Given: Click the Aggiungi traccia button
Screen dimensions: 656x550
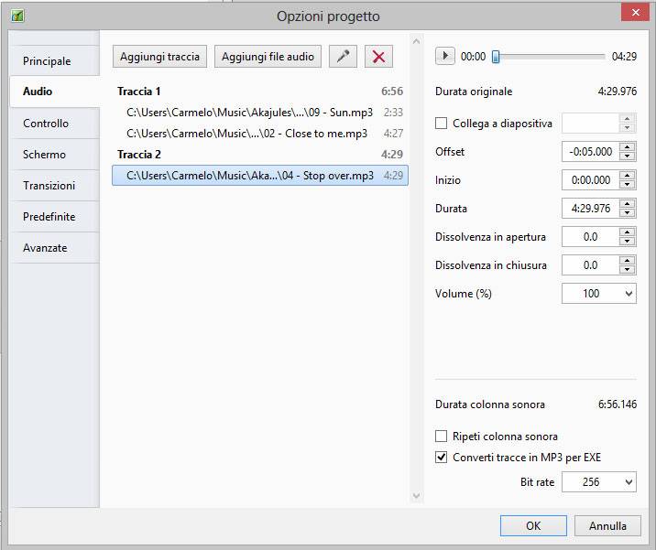Looking at the screenshot, I should [x=159, y=57].
